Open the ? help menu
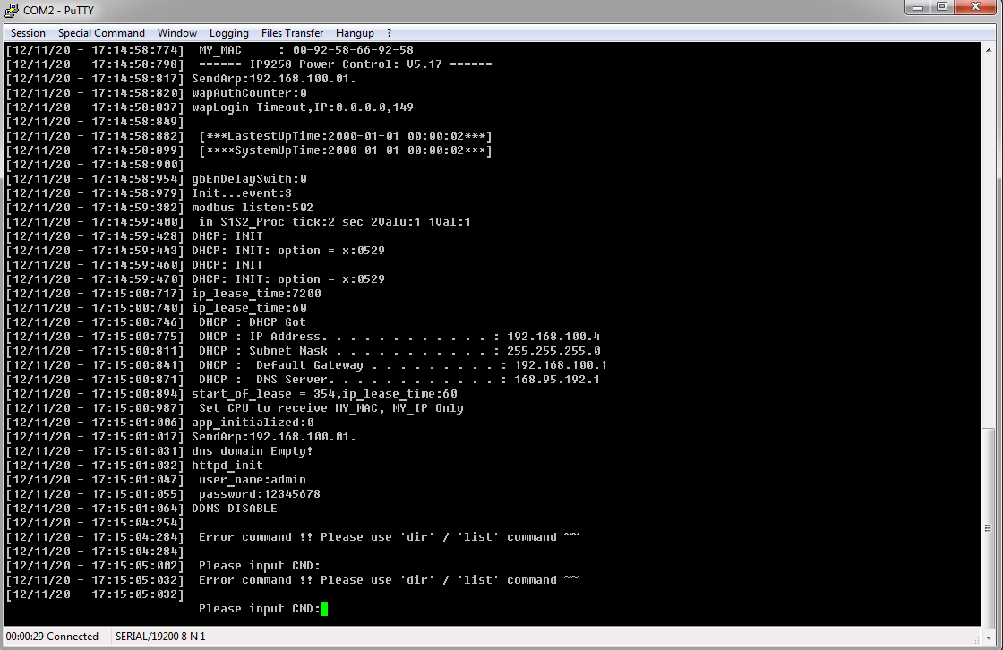The image size is (1003, 650). pyautogui.click(x=389, y=33)
